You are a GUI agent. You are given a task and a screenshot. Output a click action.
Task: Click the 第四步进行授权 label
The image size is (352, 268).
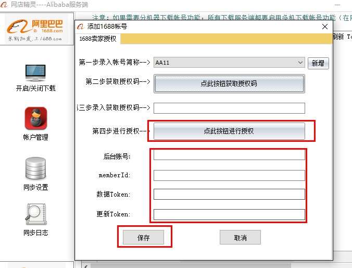[121, 131]
